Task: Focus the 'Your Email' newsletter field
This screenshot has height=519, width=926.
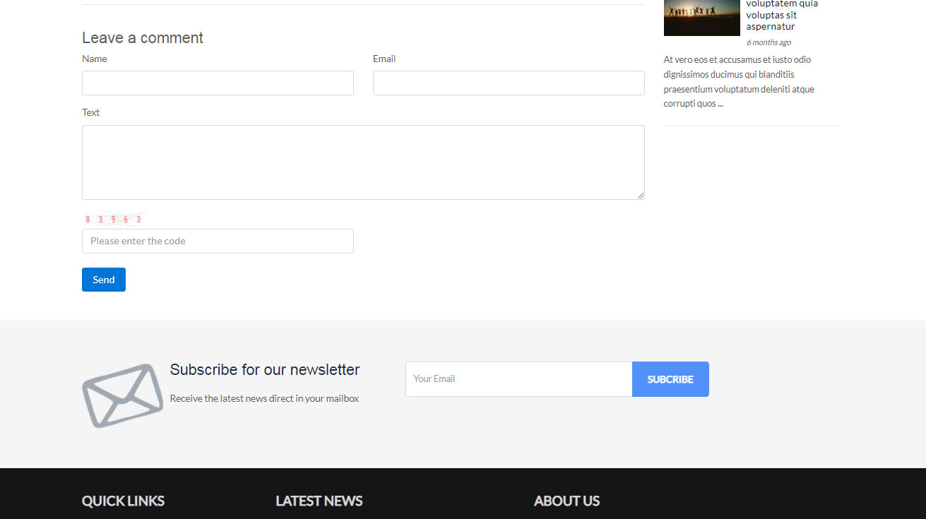Action: (x=518, y=379)
